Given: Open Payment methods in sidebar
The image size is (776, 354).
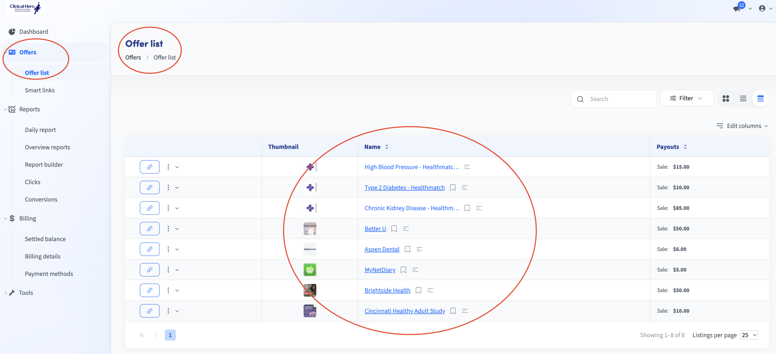Looking at the screenshot, I should pos(49,274).
